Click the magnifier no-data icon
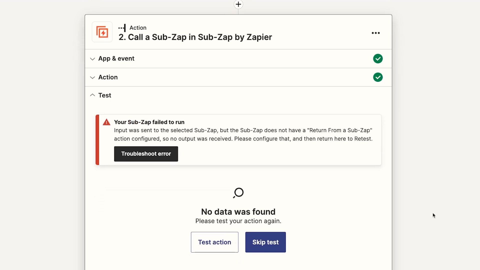Image resolution: width=480 pixels, height=270 pixels. click(x=238, y=193)
